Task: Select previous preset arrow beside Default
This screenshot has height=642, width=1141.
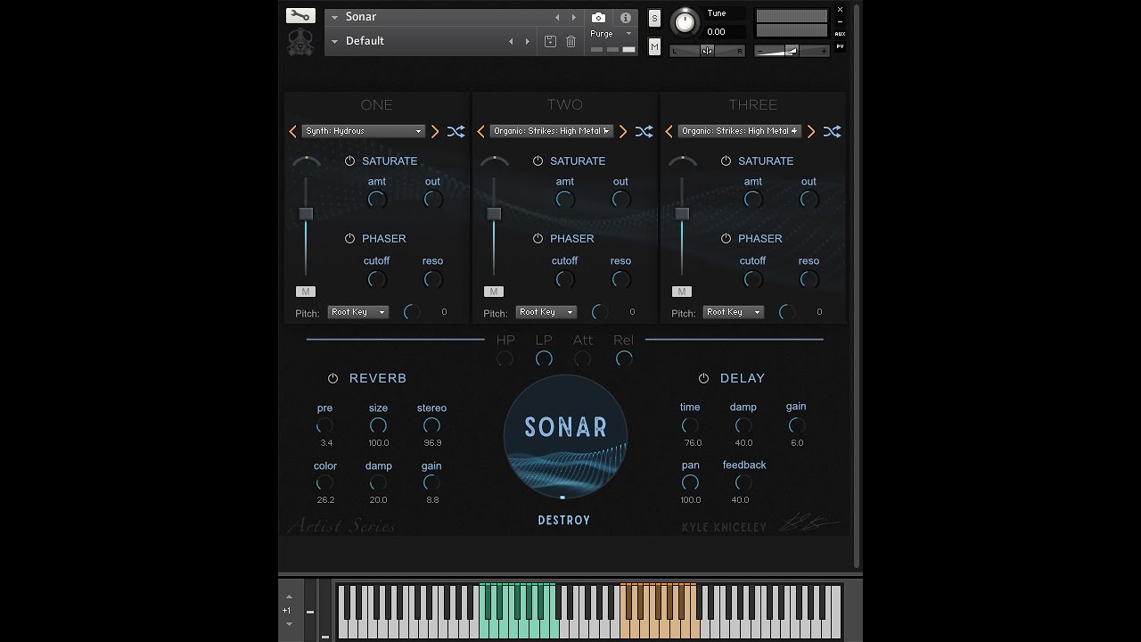Action: click(x=511, y=41)
